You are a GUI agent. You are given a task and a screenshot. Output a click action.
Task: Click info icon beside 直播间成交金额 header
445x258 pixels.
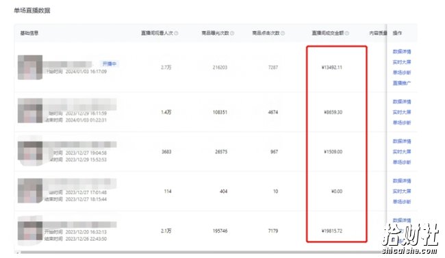click(347, 34)
